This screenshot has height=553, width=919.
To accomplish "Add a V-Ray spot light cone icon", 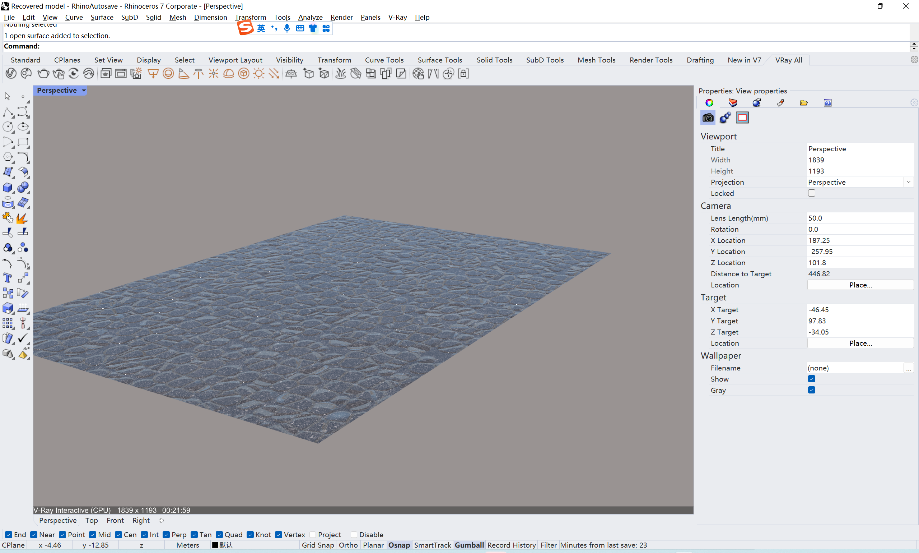I will pyautogui.click(x=183, y=73).
